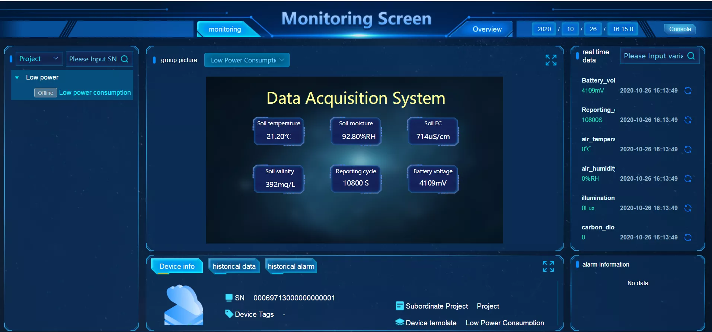The height and width of the screenshot is (332, 712).
Task: Expand group picture to fullscreen
Action: [x=551, y=60]
